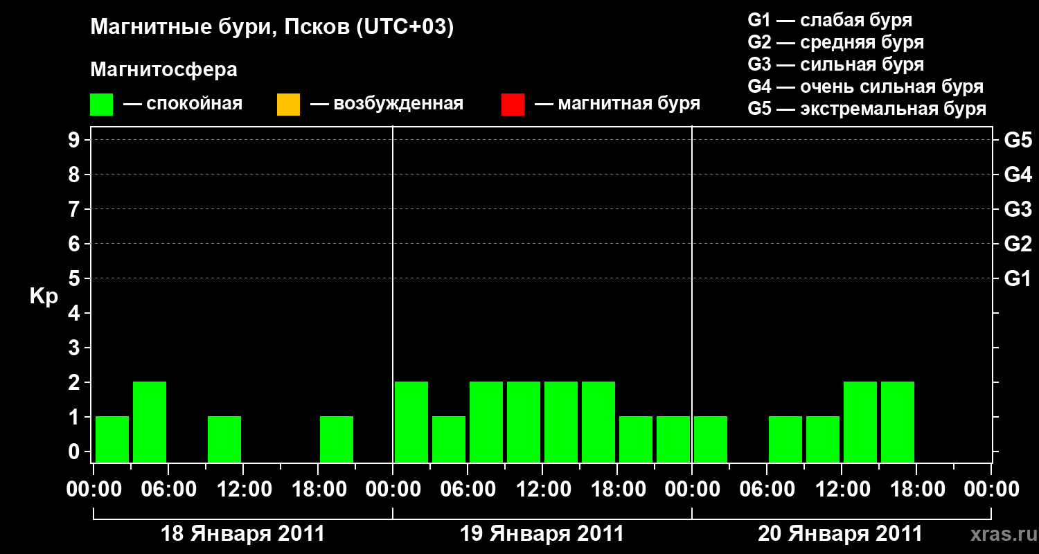Click 'G2 — средняя буря' legend line

tap(835, 42)
